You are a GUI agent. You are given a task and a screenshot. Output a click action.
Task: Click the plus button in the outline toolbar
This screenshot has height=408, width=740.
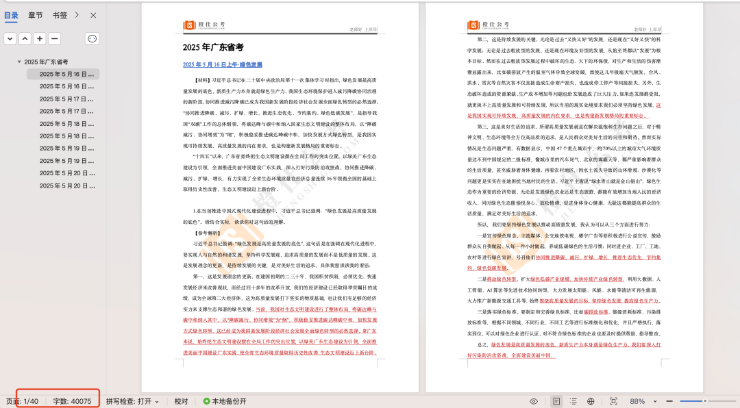click(x=40, y=39)
